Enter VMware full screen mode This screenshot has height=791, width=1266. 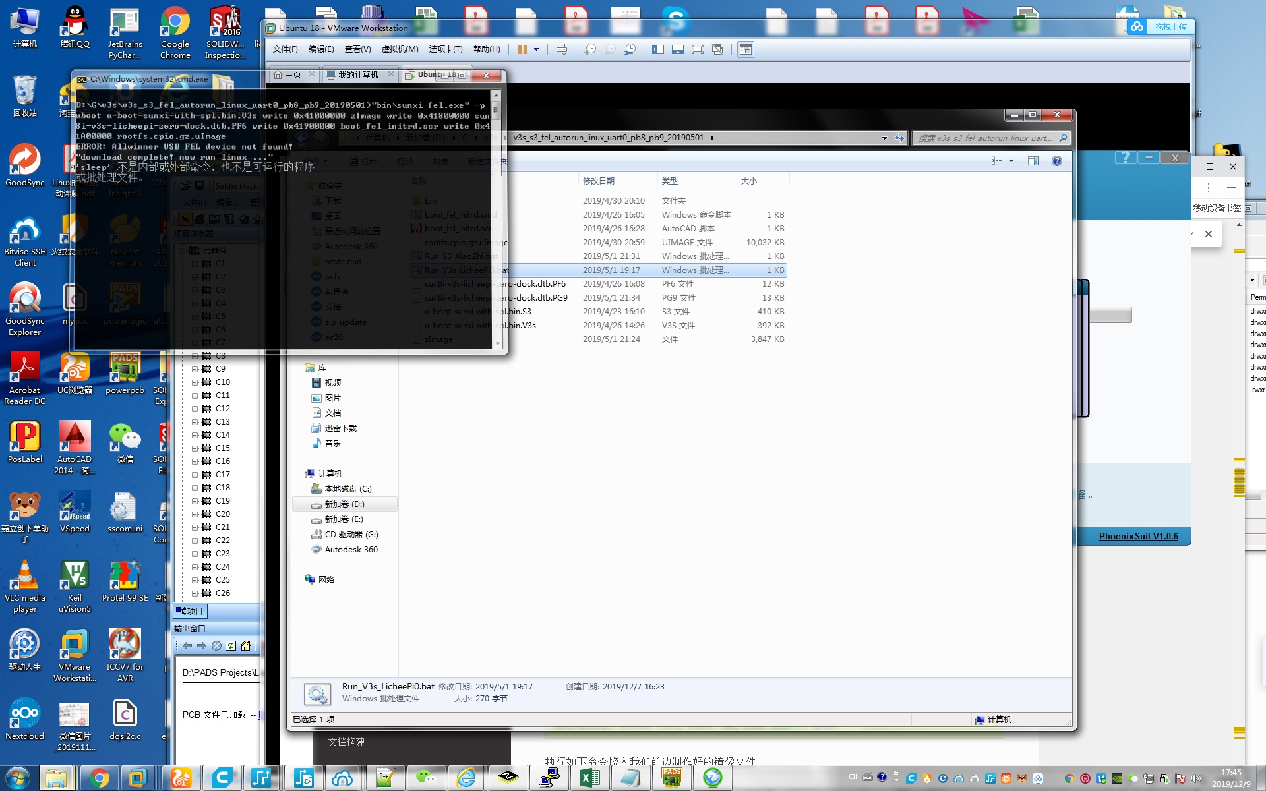pos(697,49)
